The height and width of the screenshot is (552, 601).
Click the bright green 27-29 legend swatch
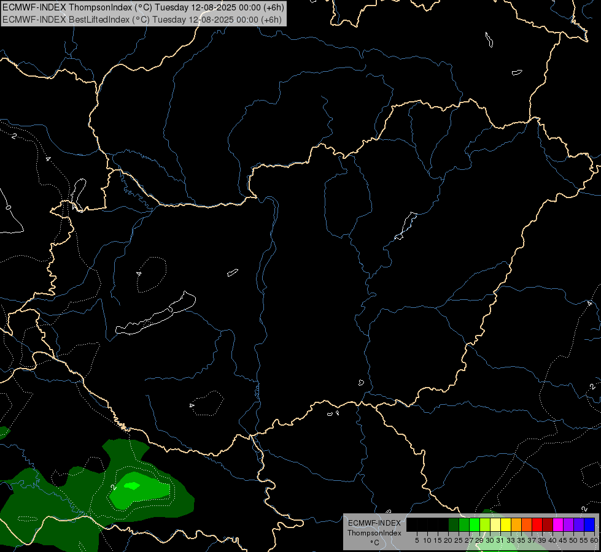click(475, 524)
